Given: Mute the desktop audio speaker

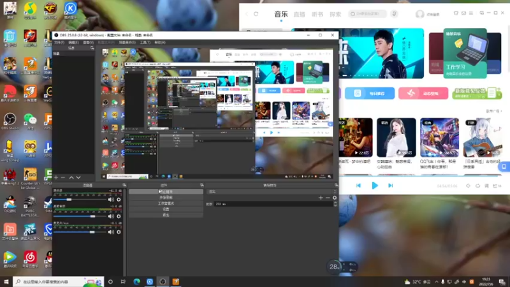Looking at the screenshot, I should [111, 216].
